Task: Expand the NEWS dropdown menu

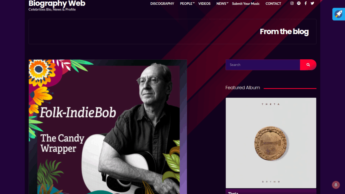Action: pos(222,3)
